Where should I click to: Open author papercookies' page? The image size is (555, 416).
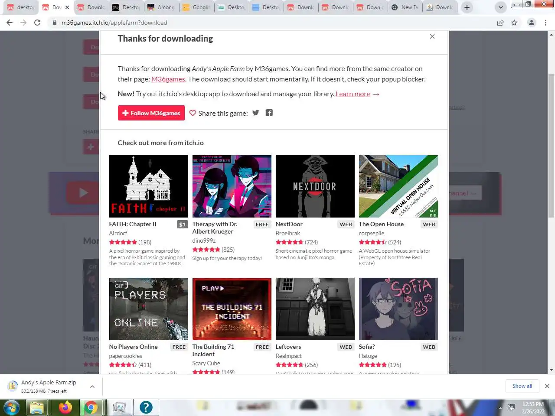[126, 356]
